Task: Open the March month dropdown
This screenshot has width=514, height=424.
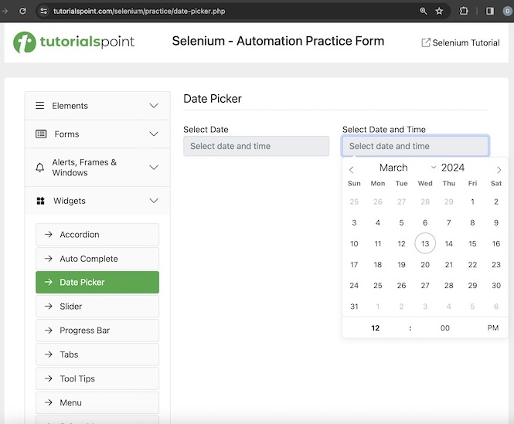Action: (407, 168)
